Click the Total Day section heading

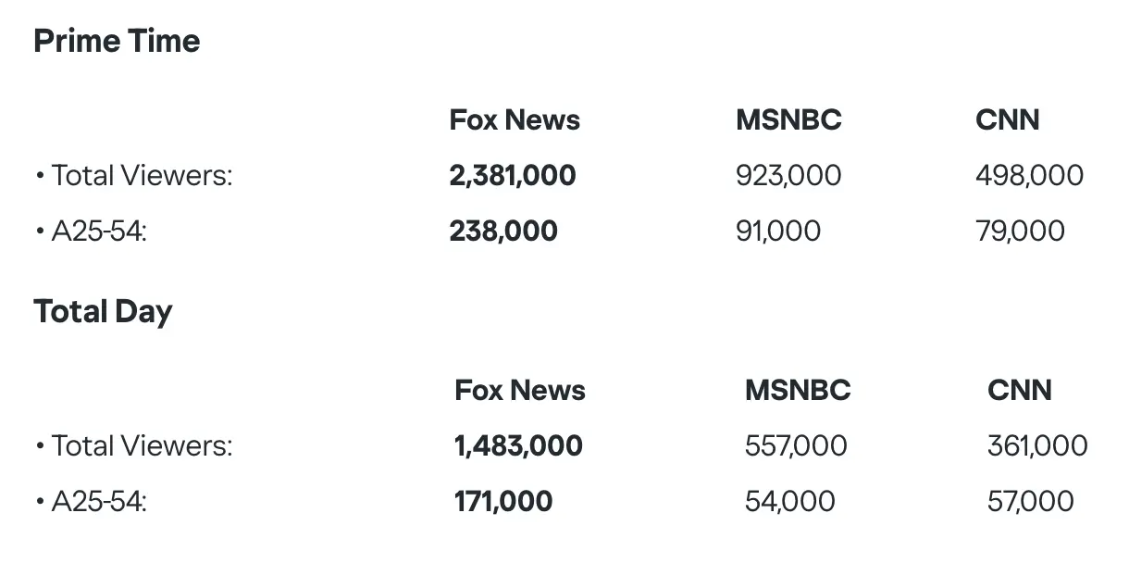click(103, 311)
